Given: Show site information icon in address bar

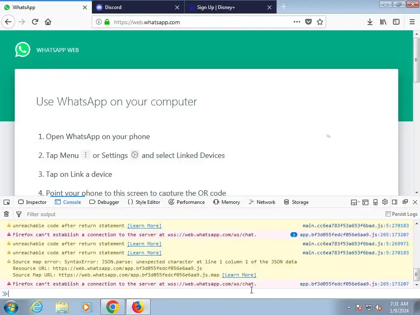Looking at the screenshot, I should point(98,22).
